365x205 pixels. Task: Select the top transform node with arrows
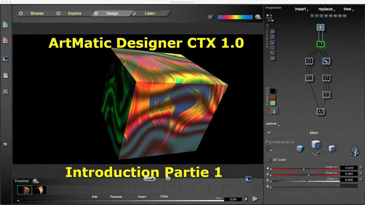(x=321, y=27)
